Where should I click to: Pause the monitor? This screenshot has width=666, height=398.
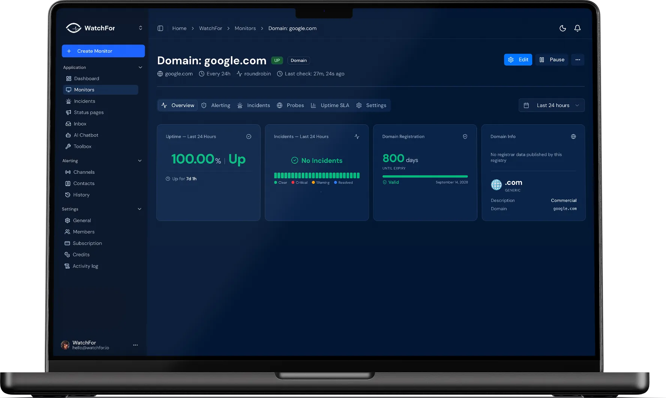(552, 60)
